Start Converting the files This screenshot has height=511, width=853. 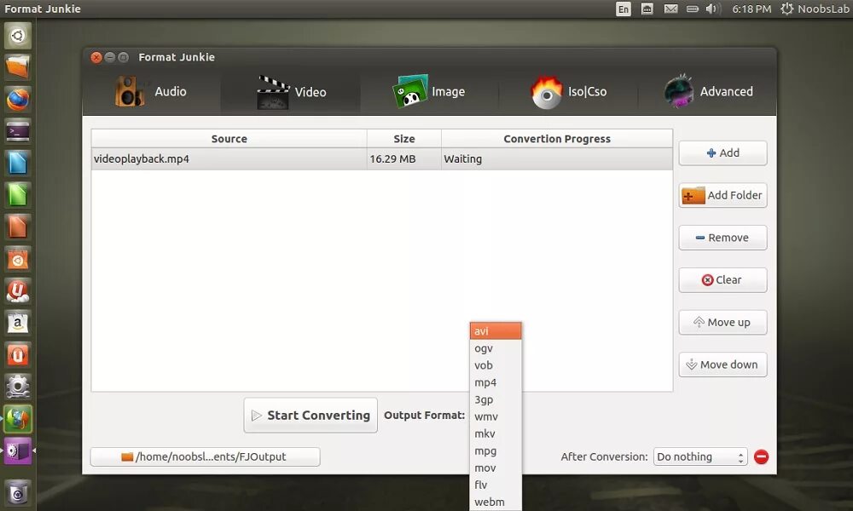(310, 416)
